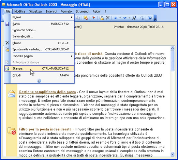Click the delete X icon in toolbar
Screen dimensions: 178x160
(108, 18)
